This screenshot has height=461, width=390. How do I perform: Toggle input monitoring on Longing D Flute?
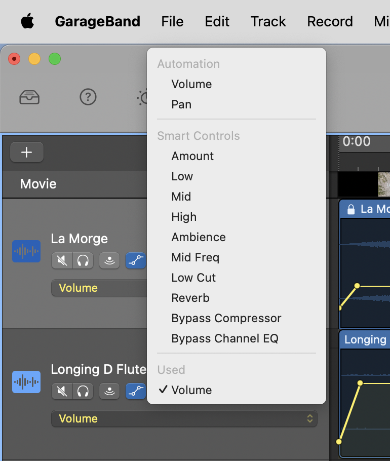point(109,391)
